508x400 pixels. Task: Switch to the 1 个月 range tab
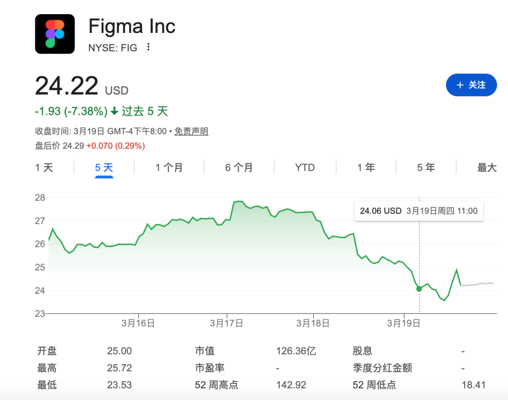[169, 168]
